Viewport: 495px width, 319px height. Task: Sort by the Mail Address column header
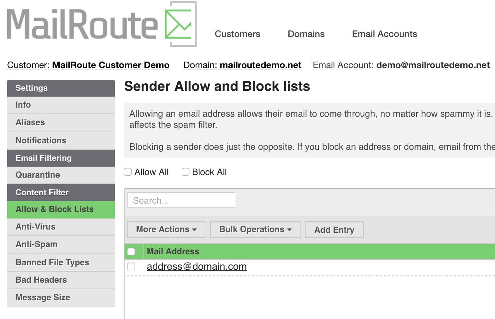(173, 252)
